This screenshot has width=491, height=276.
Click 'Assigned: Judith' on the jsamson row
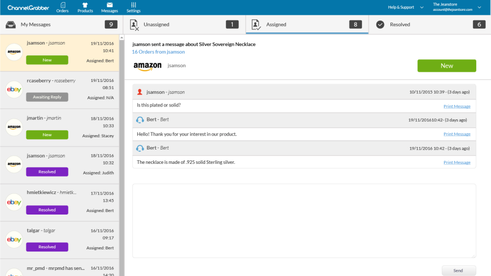point(98,173)
